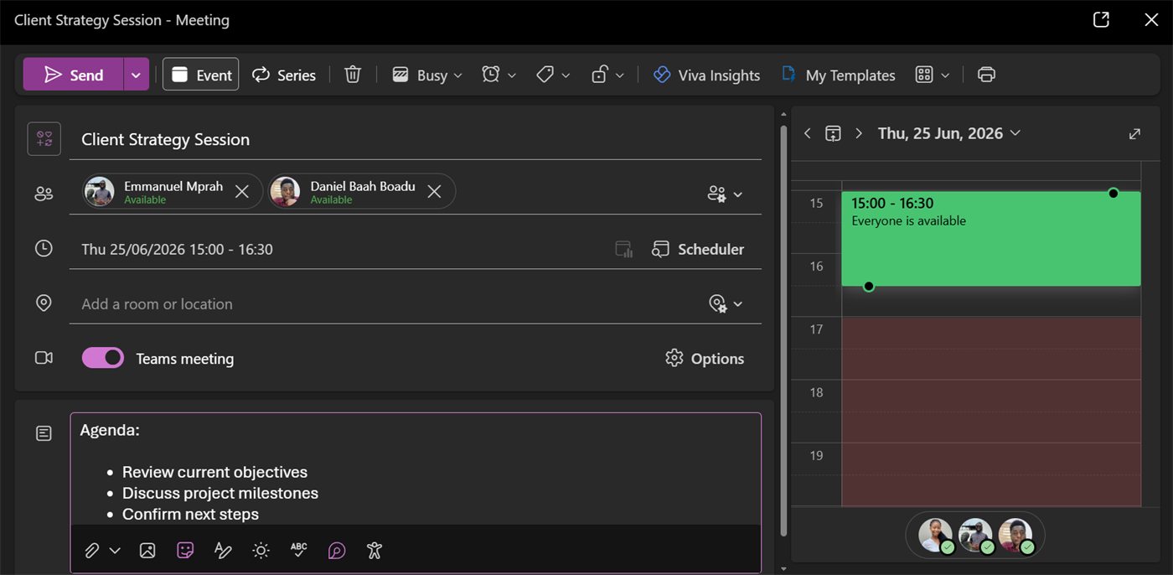Open the Thu, 25 Jun, 2026 date picker
This screenshot has width=1173, height=575.
pyautogui.click(x=948, y=133)
